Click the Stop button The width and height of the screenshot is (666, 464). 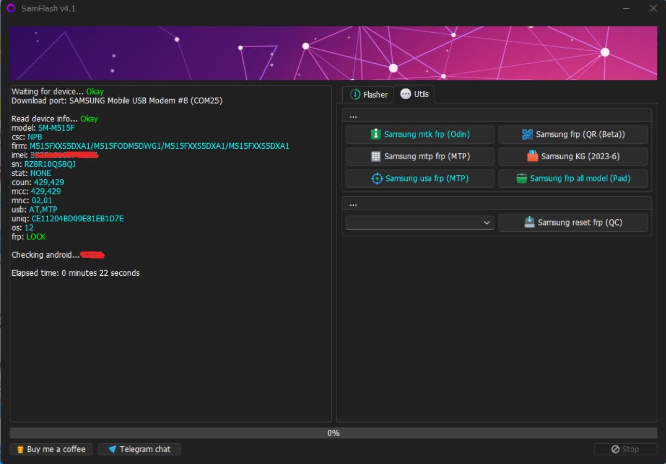(x=625, y=449)
